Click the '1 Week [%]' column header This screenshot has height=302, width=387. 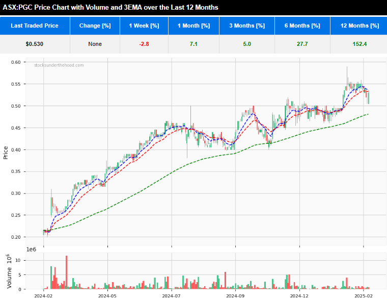pyautogui.click(x=144, y=26)
